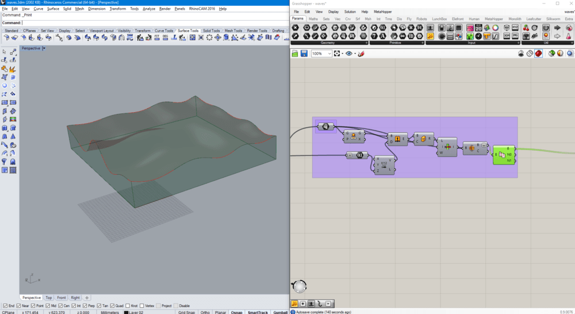Image resolution: width=575 pixels, height=314 pixels.
Task: Click the XYZ vector component on canvas
Action: pos(385,165)
